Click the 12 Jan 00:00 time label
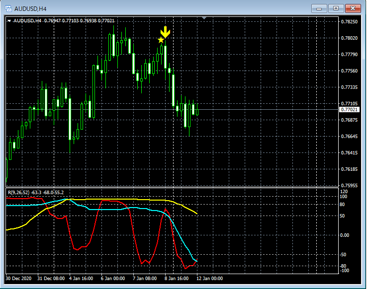The image size is (367, 289). tap(209, 278)
